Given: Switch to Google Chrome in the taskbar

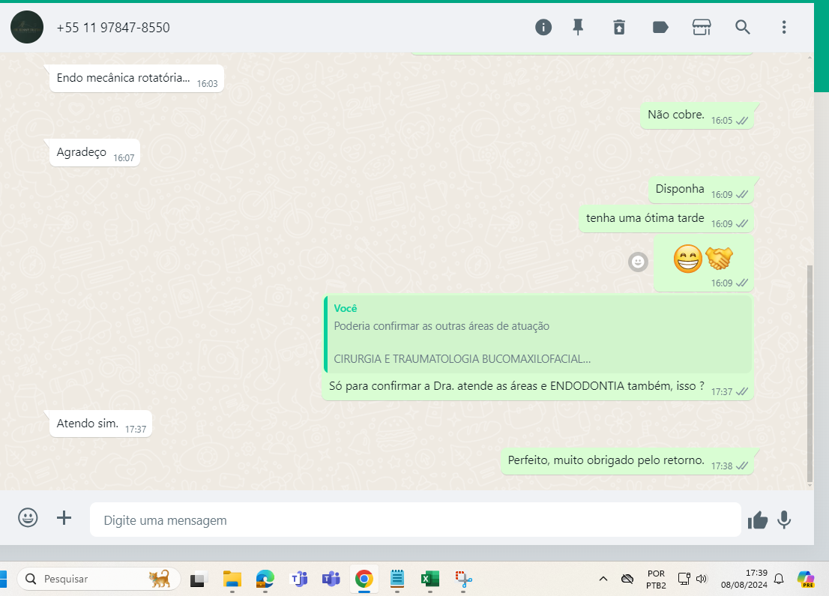Looking at the screenshot, I should (364, 579).
